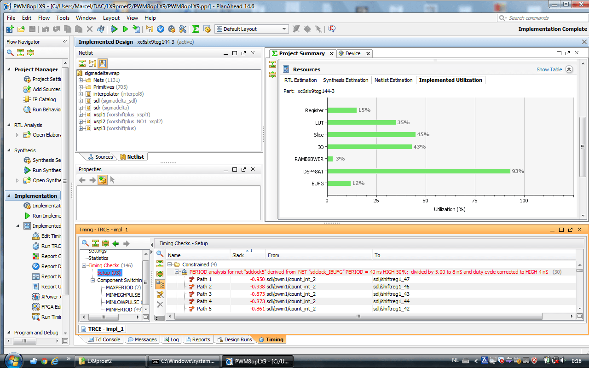This screenshot has height=368, width=589.
Task: Click the IP Catalog icon in Flow Navigator
Action: (x=28, y=99)
